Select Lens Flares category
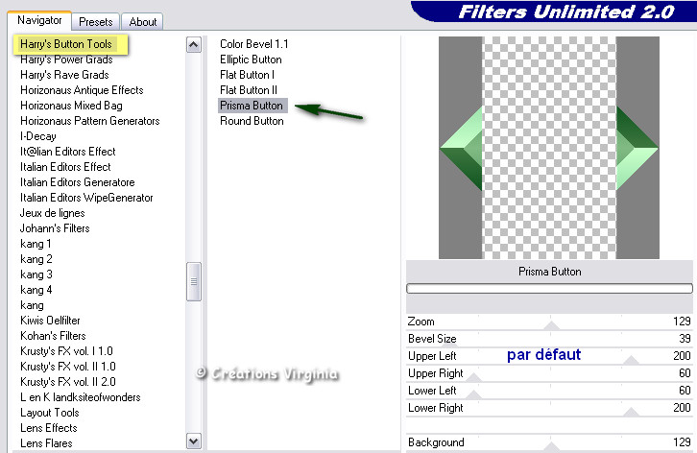The image size is (697, 453). (x=46, y=443)
